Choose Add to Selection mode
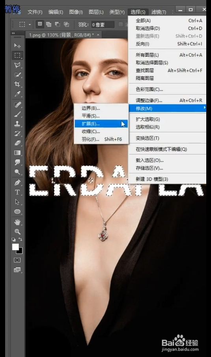The image size is (211, 357). click(x=49, y=24)
